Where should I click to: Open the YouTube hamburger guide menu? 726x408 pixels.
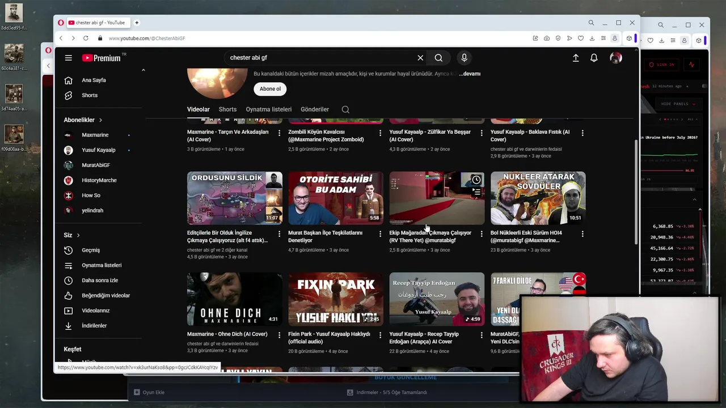click(68, 58)
